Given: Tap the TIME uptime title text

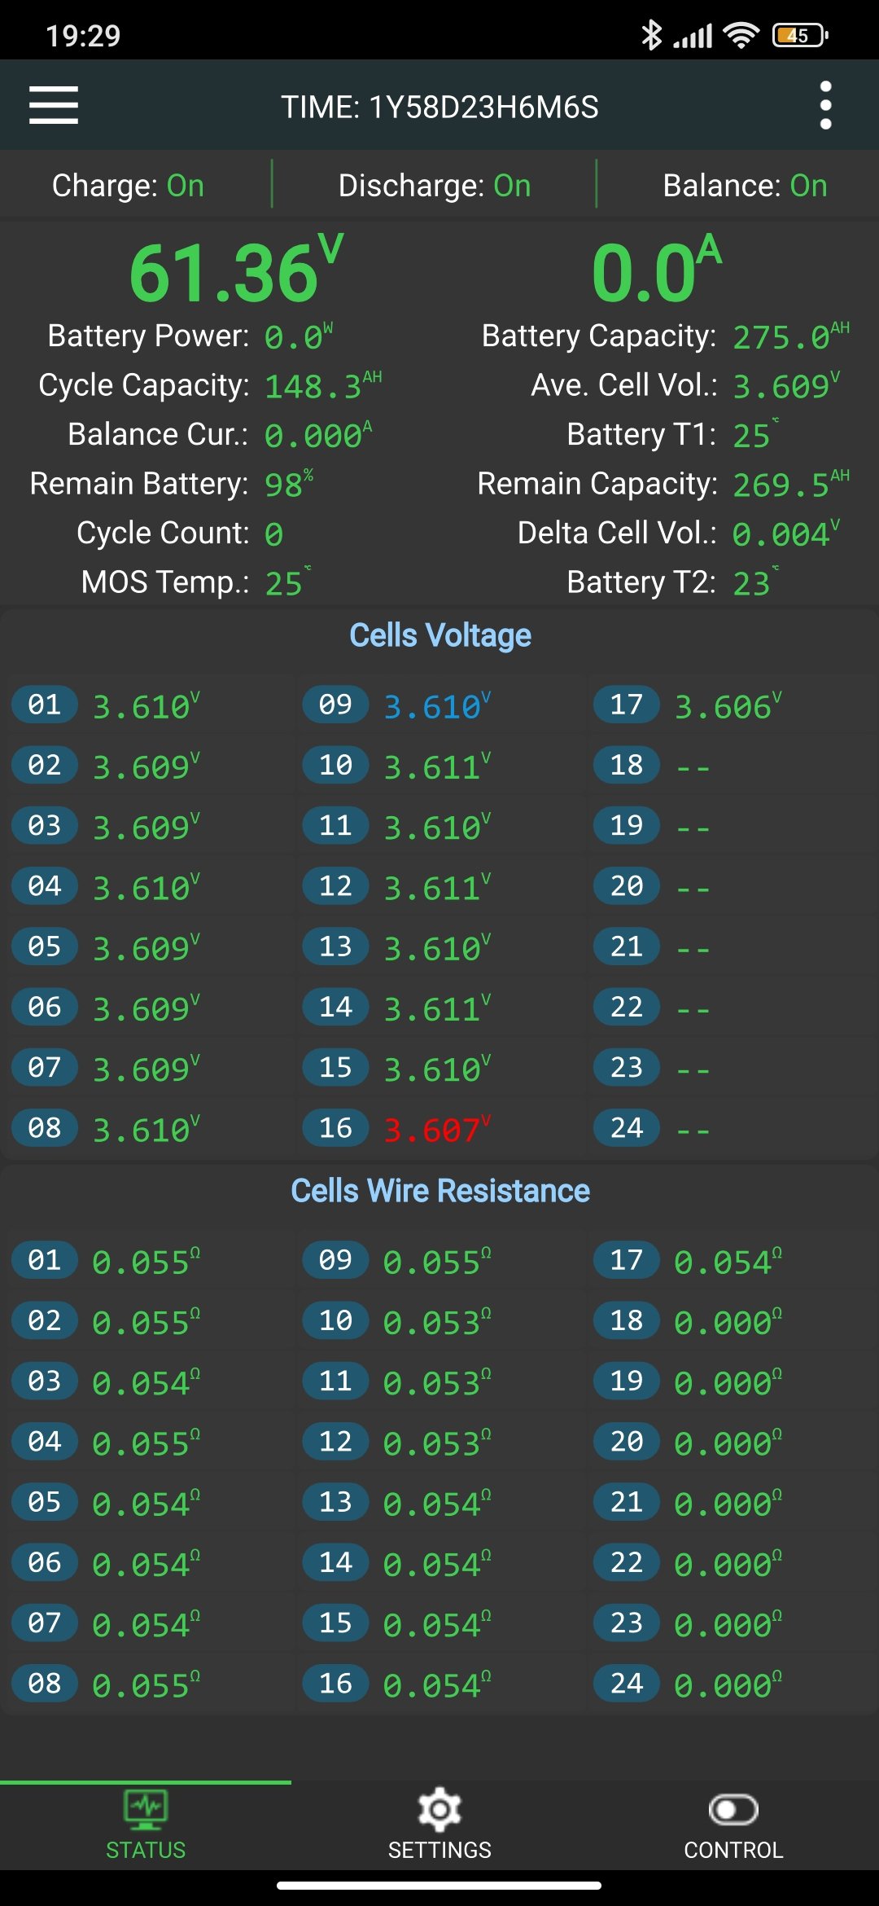Looking at the screenshot, I should pos(440,107).
